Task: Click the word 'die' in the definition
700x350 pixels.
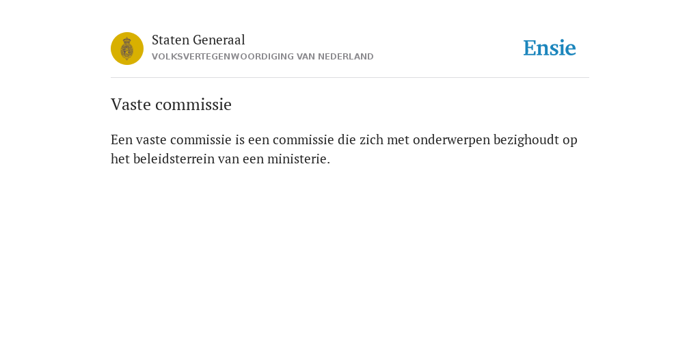Action: [347, 140]
